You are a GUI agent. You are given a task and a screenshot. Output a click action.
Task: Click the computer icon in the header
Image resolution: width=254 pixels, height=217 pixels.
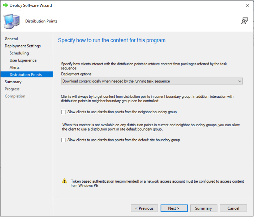[11, 21]
